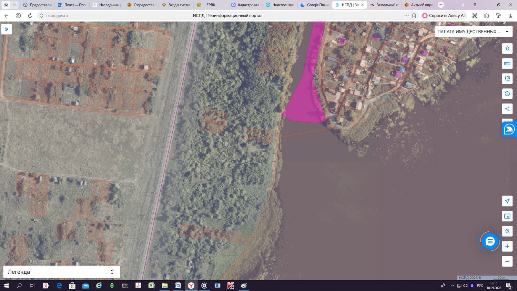Switch to the Земельный кодекс tab
The height and width of the screenshot is (291, 517).
[384, 5]
